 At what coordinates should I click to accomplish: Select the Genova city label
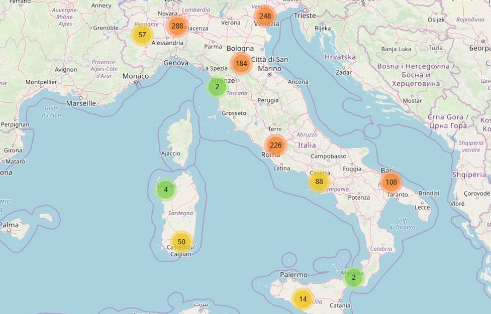pos(176,63)
